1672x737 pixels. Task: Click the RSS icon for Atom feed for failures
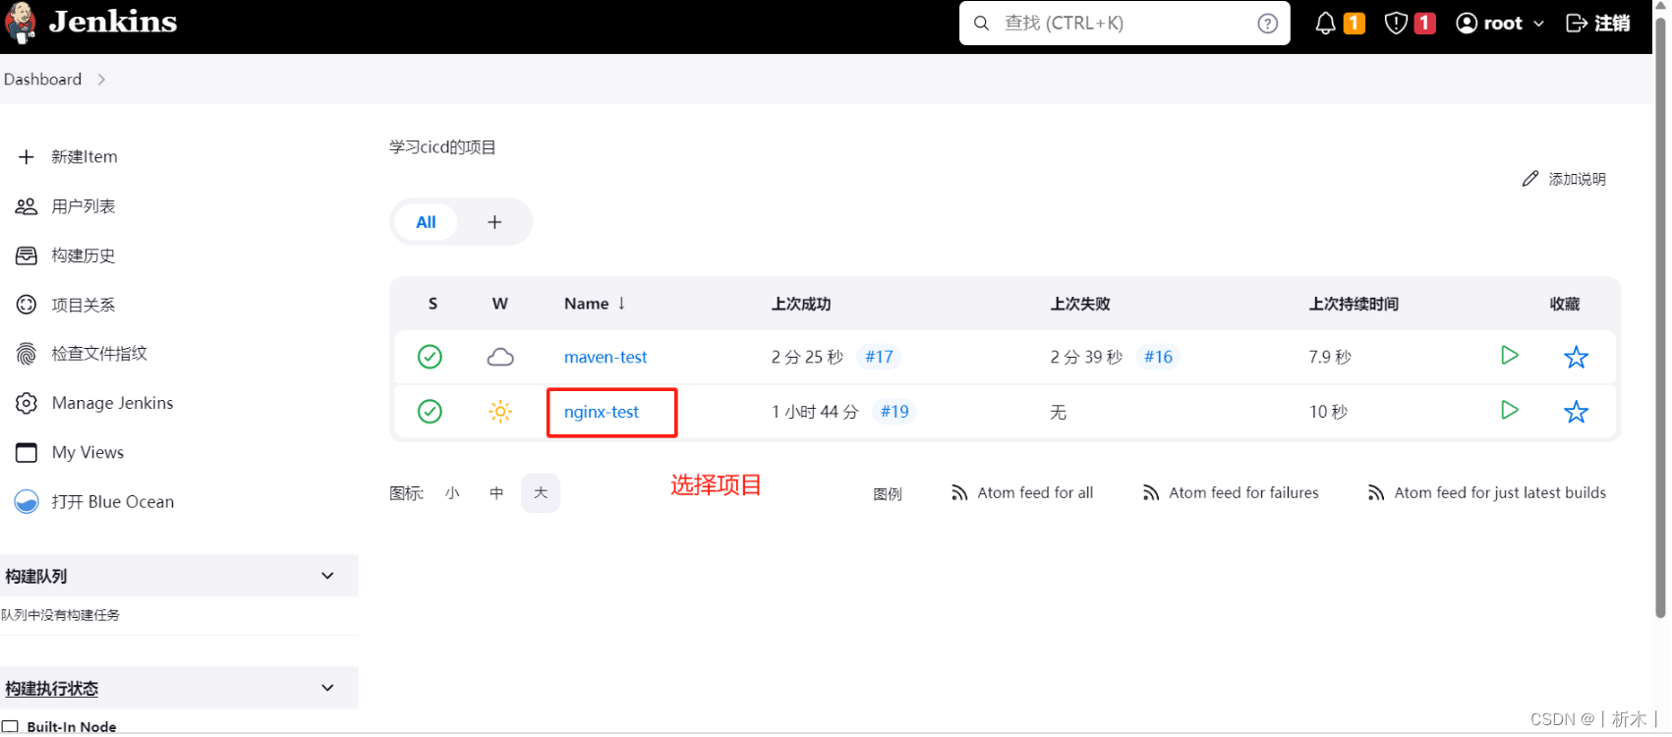click(1151, 492)
